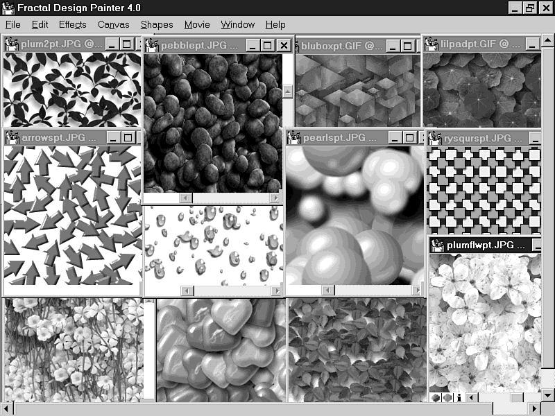Open the Canvas menu
Image resolution: width=555 pixels, height=416 pixels.
(113, 24)
